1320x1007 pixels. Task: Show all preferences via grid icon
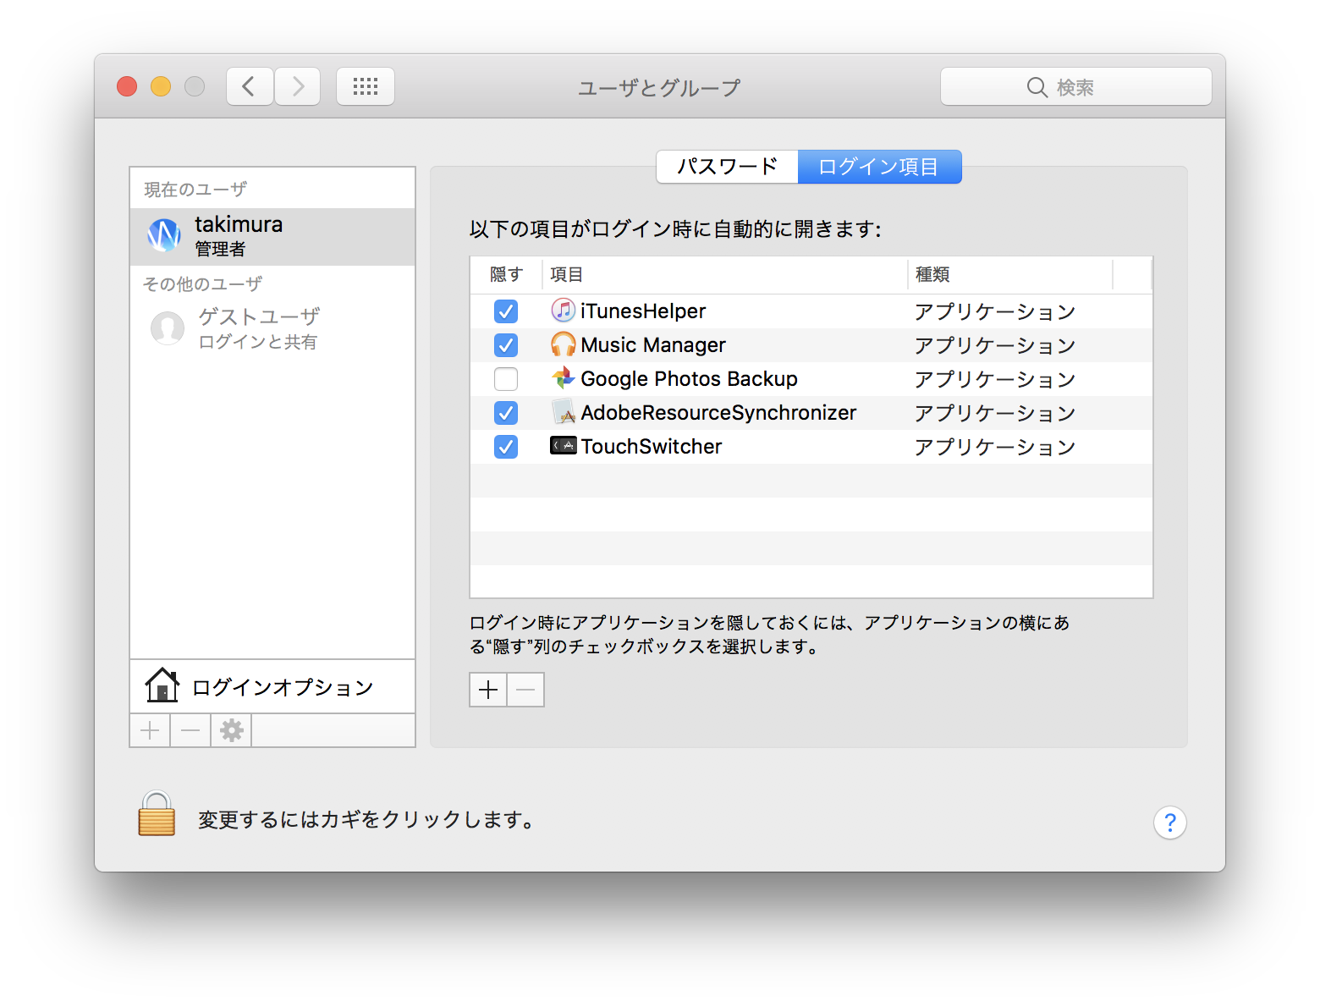366,86
